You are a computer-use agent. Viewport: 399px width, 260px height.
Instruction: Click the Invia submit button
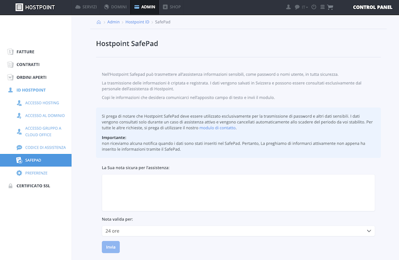[111, 247]
